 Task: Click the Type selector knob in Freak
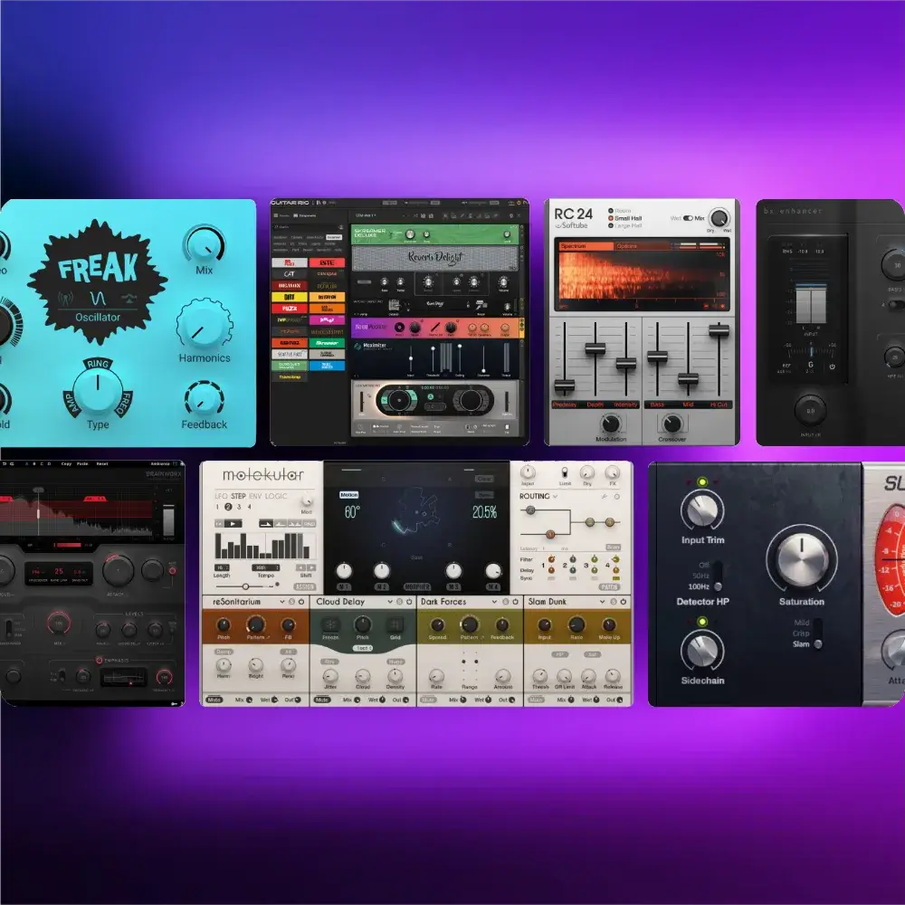(x=98, y=391)
